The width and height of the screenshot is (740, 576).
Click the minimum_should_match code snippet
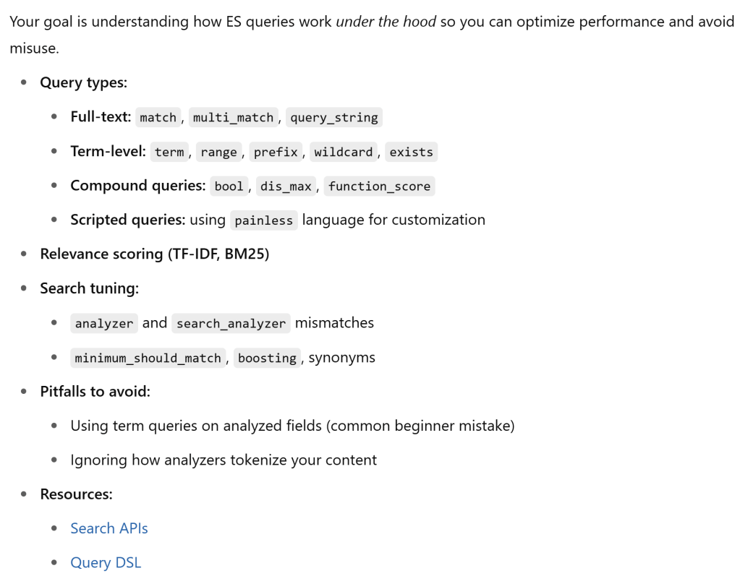(x=148, y=358)
